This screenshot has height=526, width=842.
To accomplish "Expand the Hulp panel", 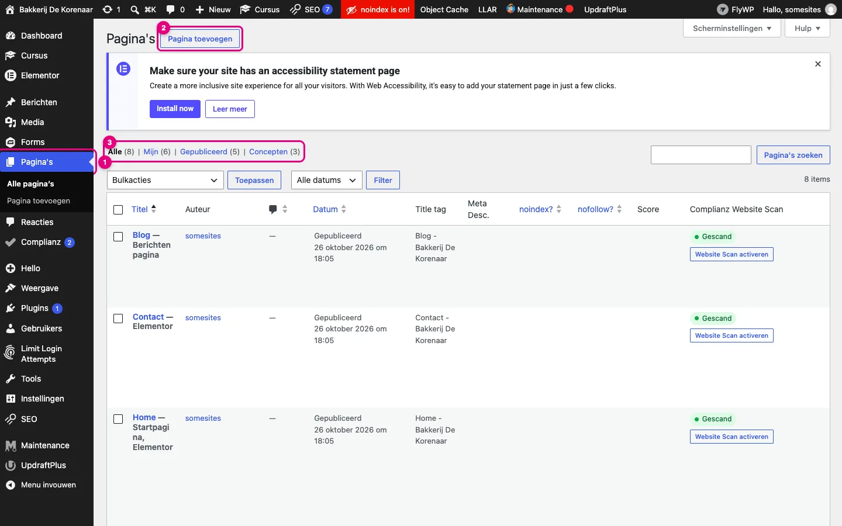I will point(808,28).
